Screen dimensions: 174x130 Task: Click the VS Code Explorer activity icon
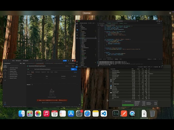point(77,24)
